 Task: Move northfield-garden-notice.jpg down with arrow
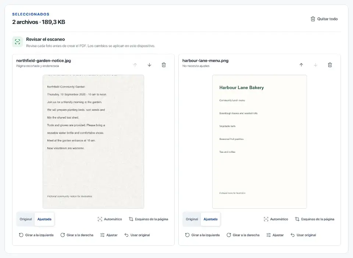pyautogui.click(x=150, y=65)
